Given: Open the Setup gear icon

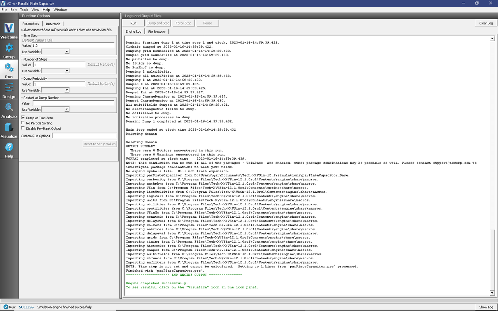Looking at the screenshot, I should pos(9,48).
